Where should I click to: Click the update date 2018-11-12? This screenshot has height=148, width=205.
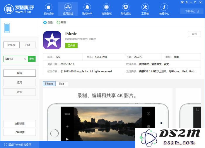click(67, 64)
